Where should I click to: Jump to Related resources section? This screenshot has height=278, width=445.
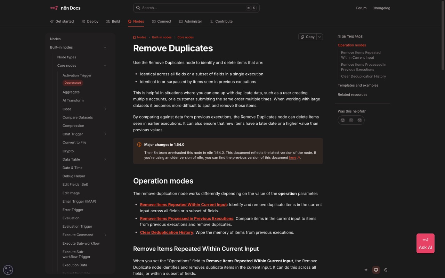(x=353, y=95)
